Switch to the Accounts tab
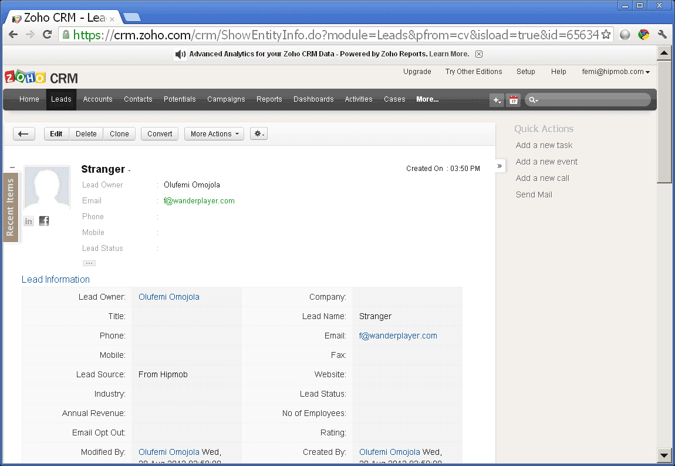 click(97, 99)
